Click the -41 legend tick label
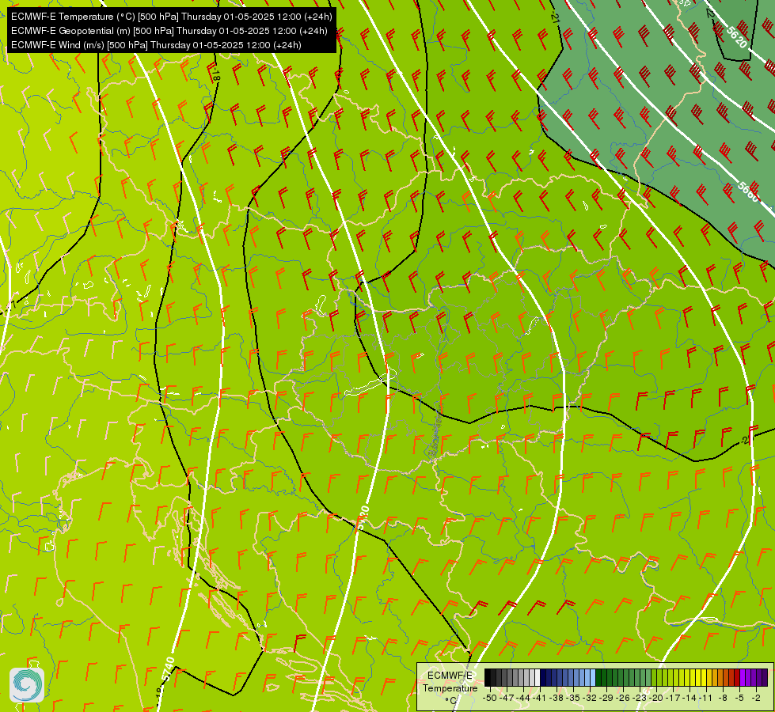Viewport: 775px width, 712px height. pos(539,699)
